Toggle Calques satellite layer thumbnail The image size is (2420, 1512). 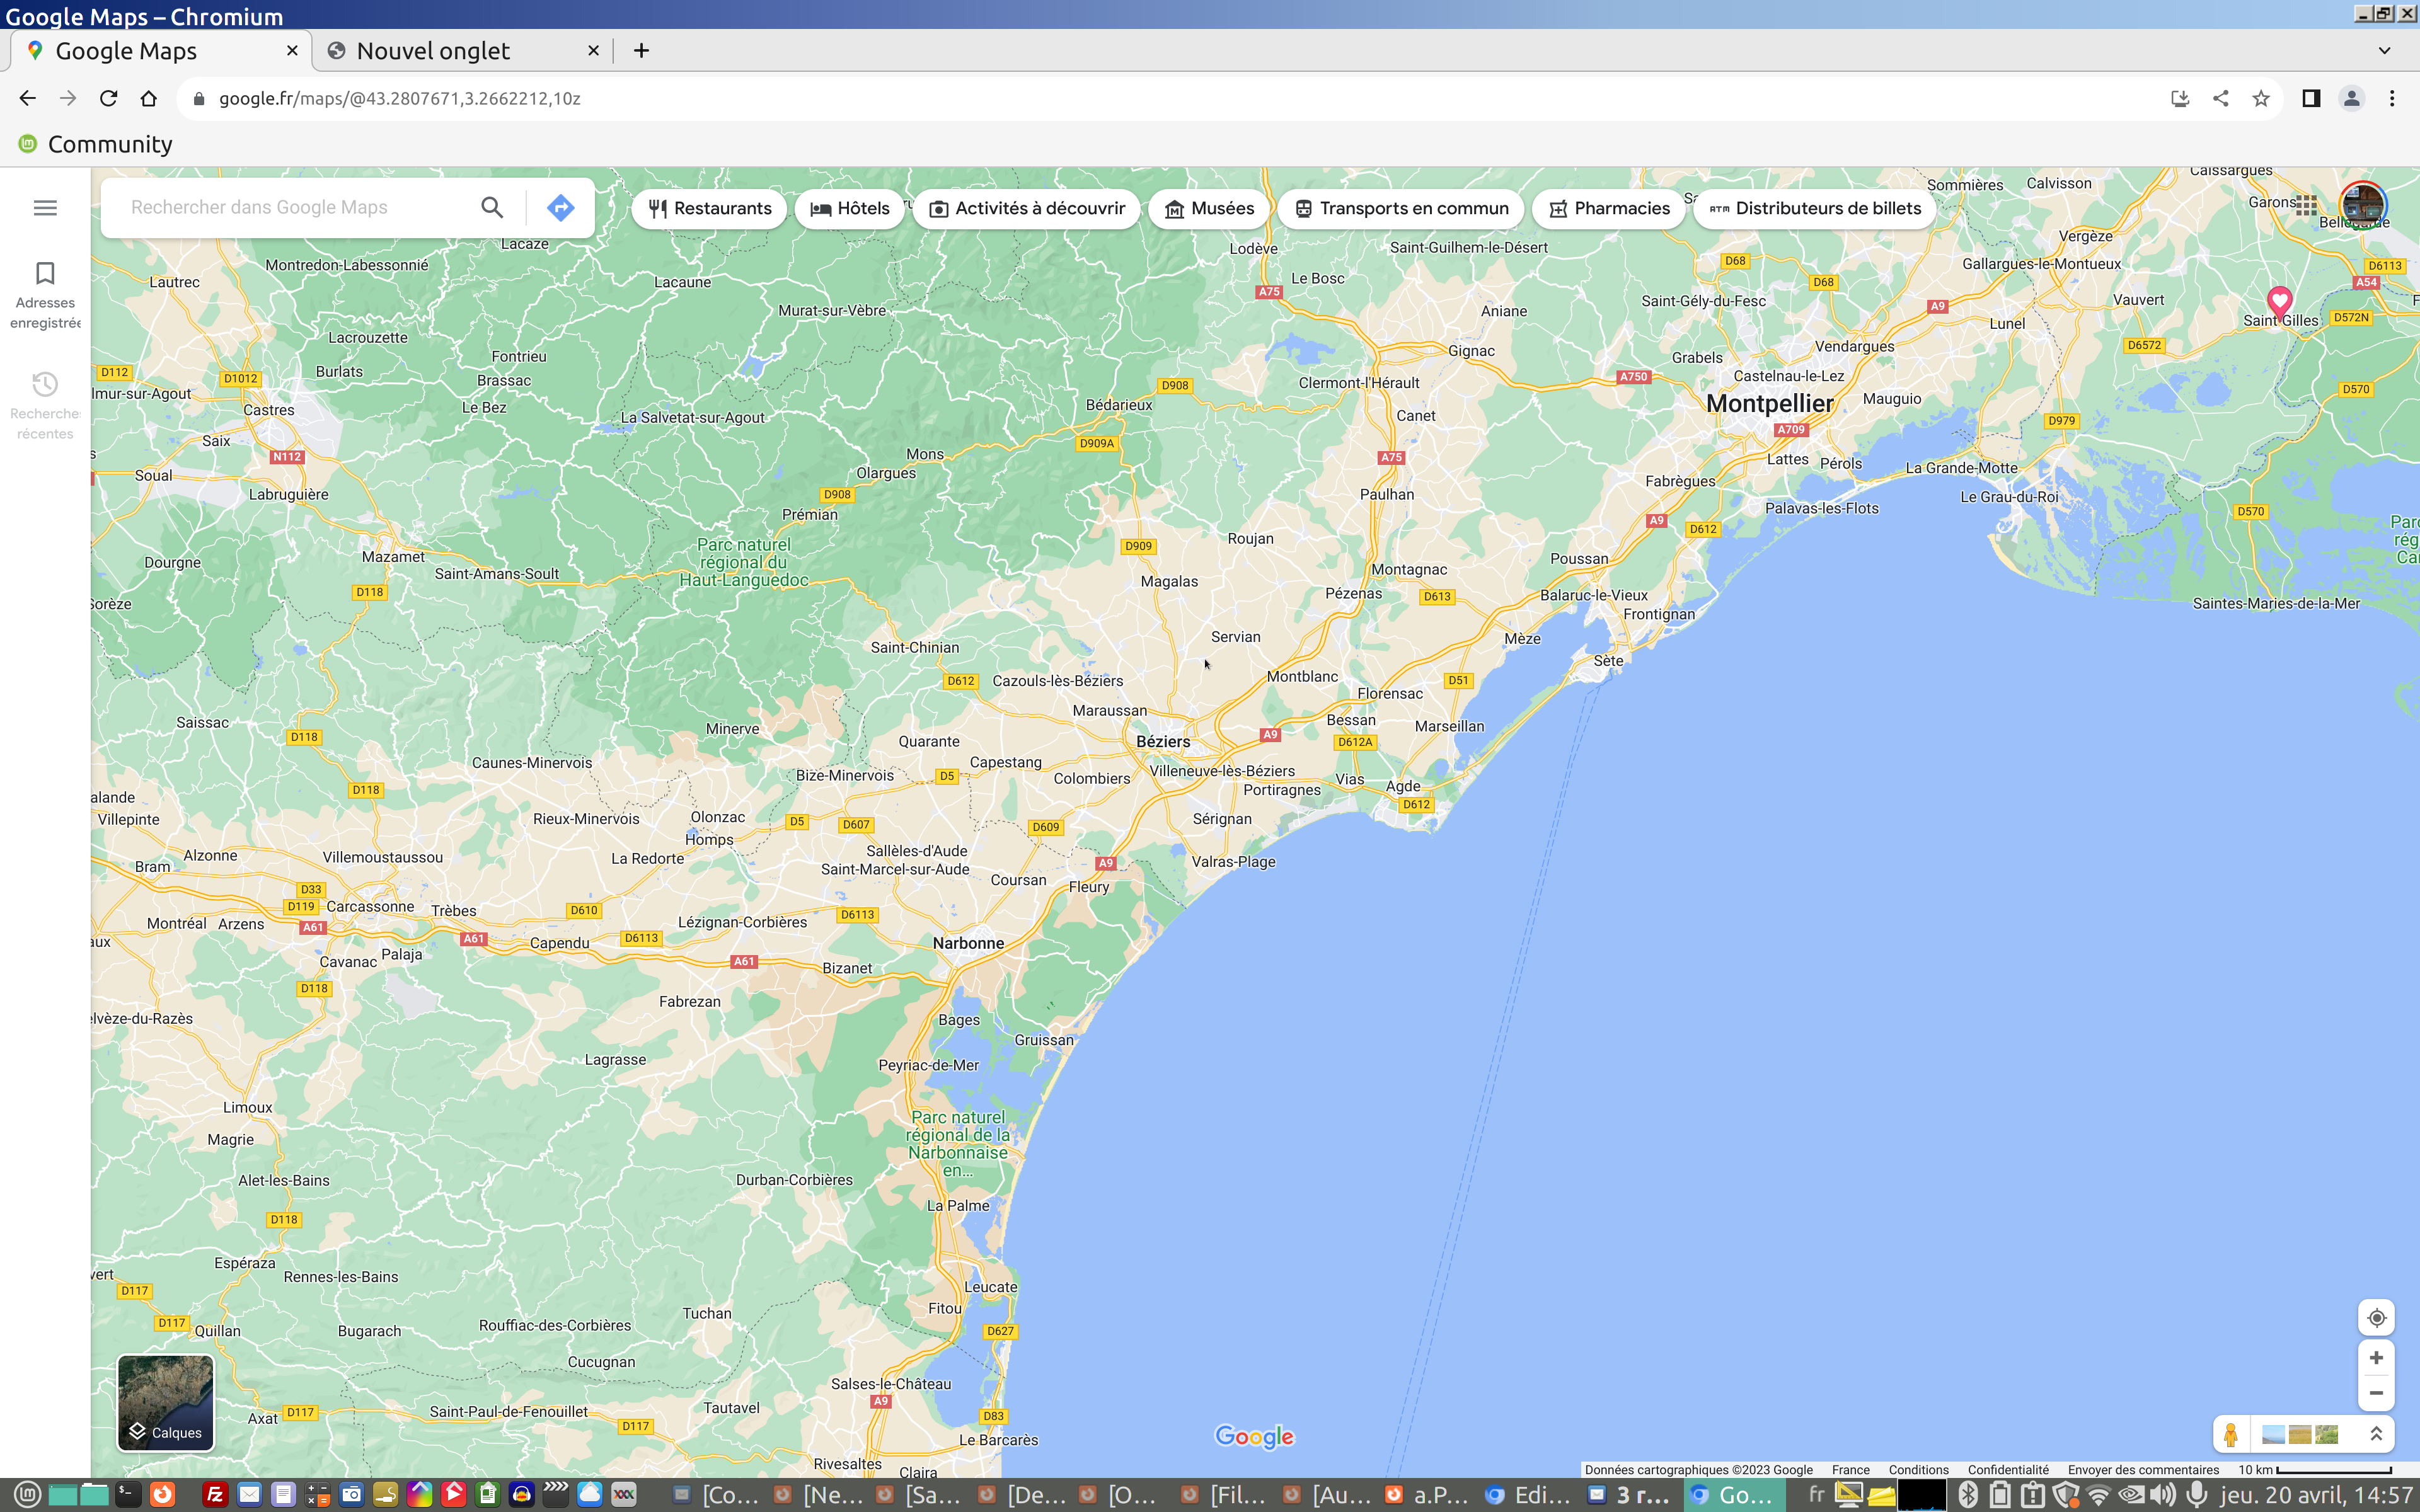(166, 1402)
